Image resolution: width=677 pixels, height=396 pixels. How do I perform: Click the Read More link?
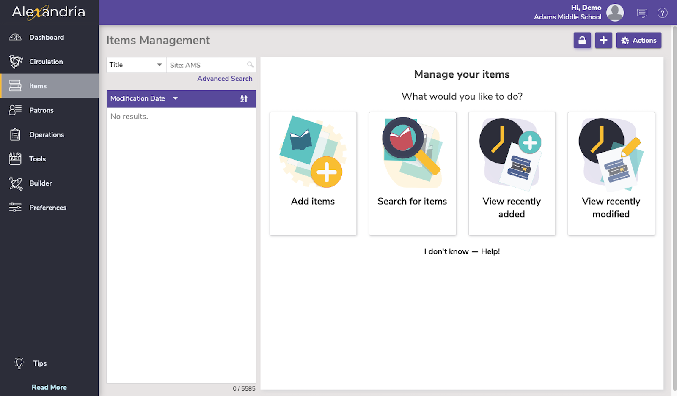point(49,387)
